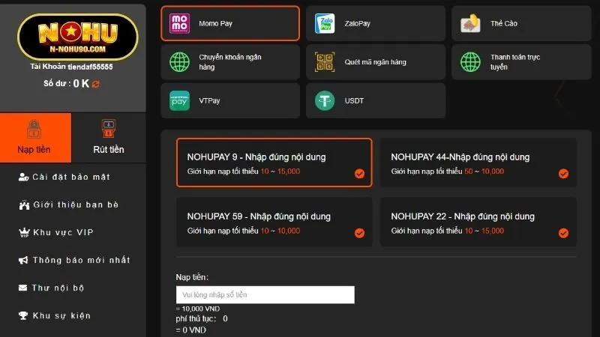Choose Thẻ Cào payment method
The height and width of the screenshot is (337, 600).
click(x=521, y=23)
